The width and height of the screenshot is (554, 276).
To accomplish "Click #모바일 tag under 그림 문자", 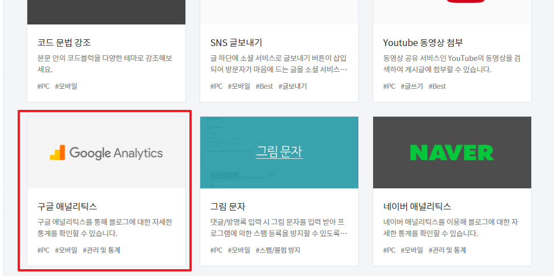I will (239, 250).
